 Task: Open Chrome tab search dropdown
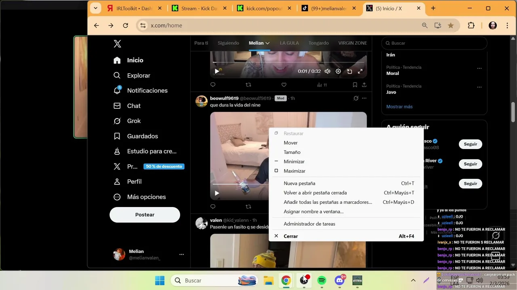tap(95, 8)
